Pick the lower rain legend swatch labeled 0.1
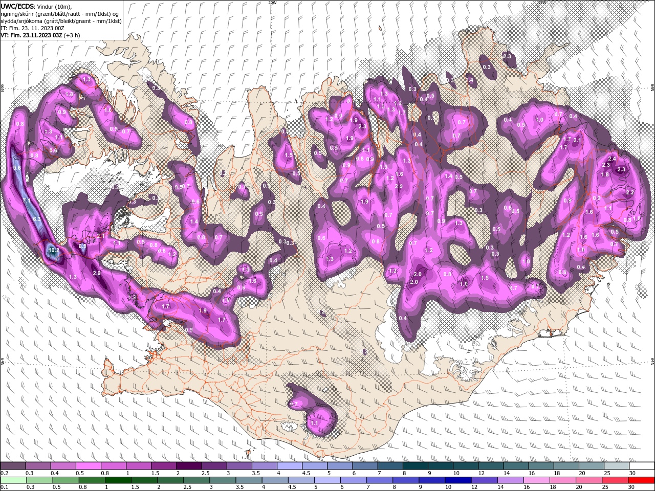The height and width of the screenshot is (491, 655). tap(13, 480)
